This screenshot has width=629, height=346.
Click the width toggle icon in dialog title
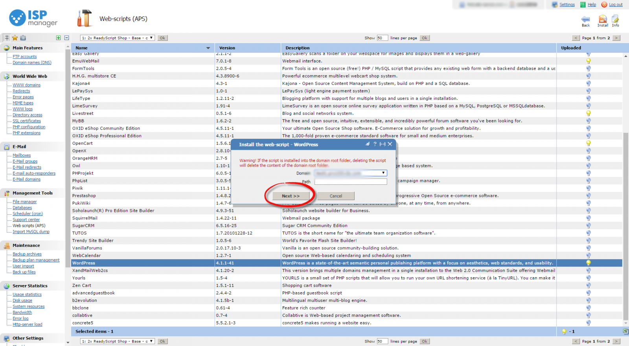[x=383, y=144]
